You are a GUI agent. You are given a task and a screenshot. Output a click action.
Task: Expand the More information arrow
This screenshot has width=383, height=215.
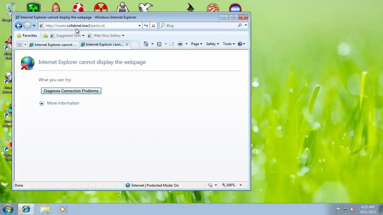(x=42, y=103)
